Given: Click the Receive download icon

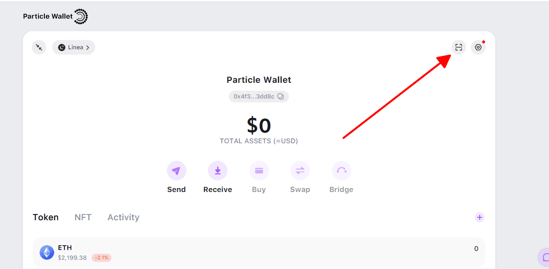Looking at the screenshot, I should (x=218, y=171).
